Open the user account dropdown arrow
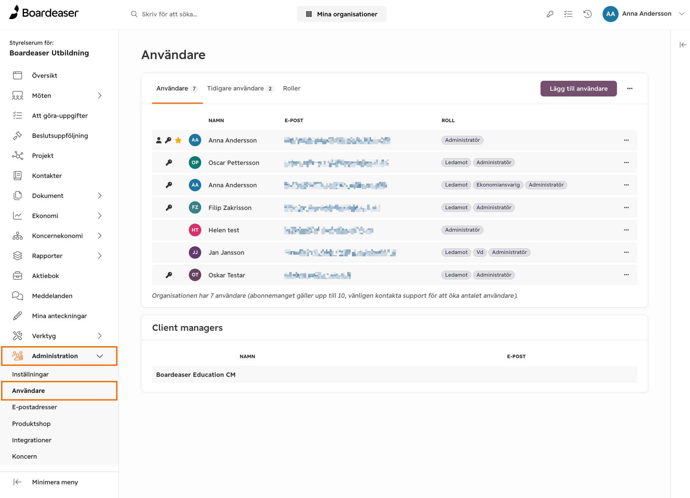This screenshot has height=498, width=690. [x=682, y=14]
